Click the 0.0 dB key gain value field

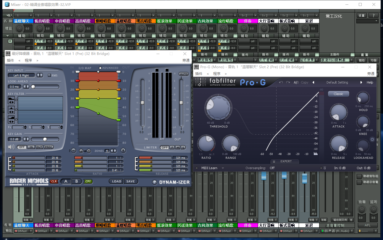coord(15,139)
